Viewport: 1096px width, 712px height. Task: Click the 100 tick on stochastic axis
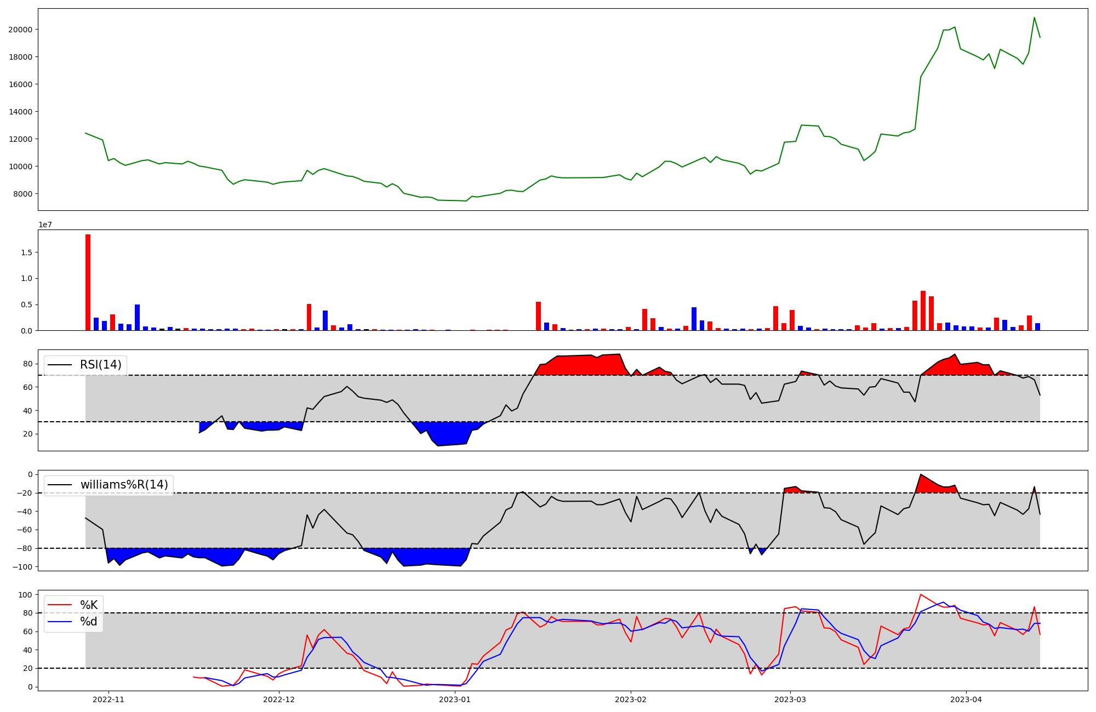coord(26,595)
